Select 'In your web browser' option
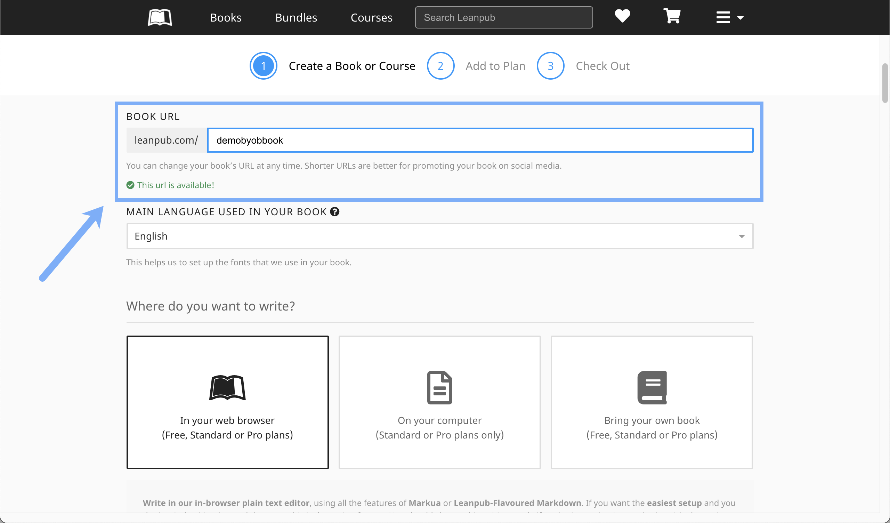The height and width of the screenshot is (523, 890). coord(227,402)
